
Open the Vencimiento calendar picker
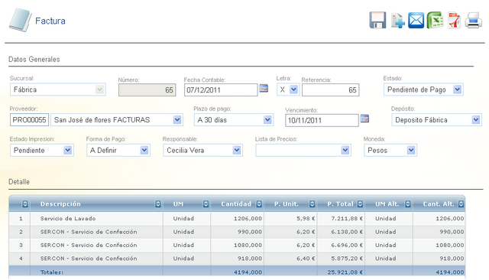coord(364,119)
